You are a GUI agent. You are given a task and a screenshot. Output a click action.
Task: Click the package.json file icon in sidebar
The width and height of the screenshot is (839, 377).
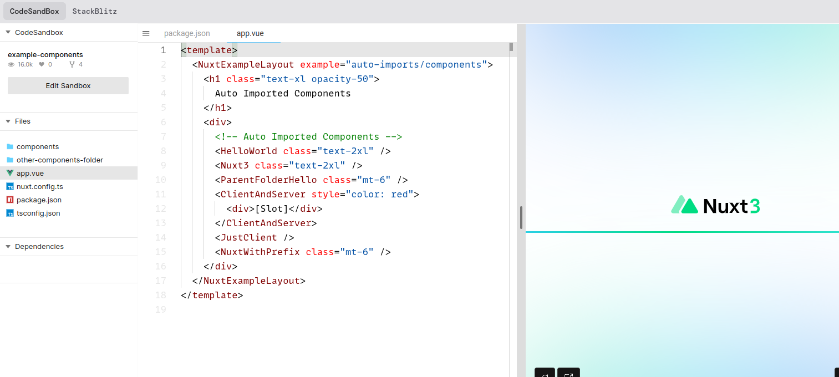10,200
